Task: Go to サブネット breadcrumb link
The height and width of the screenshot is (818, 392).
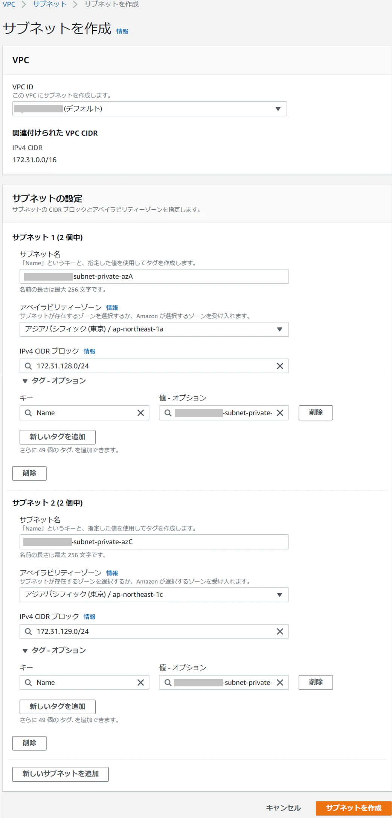Action: [49, 4]
